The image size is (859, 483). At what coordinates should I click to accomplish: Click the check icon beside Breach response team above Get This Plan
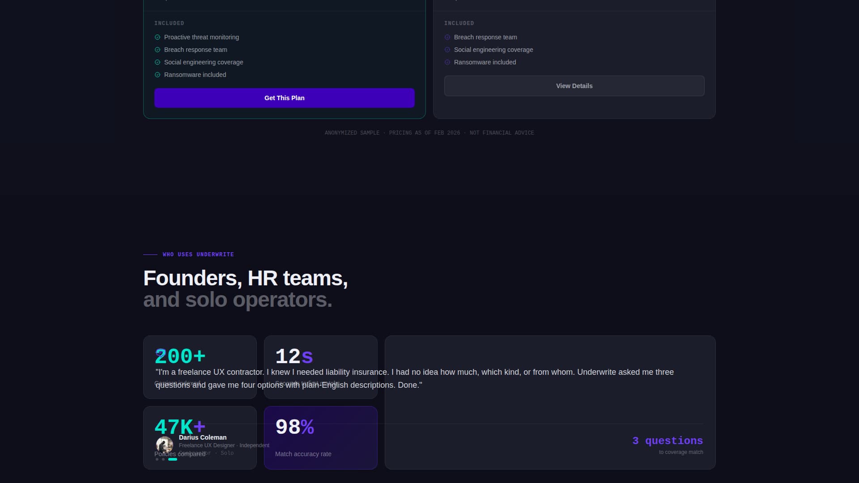[157, 50]
